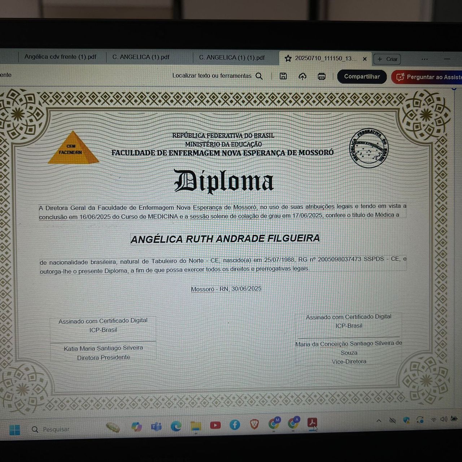
Task: Click the Compartilhar button
Action: [x=362, y=77]
